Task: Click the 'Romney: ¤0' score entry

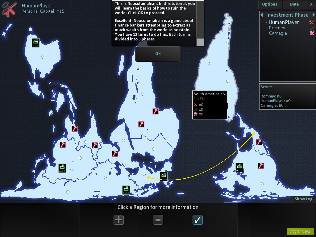Action: (271, 96)
